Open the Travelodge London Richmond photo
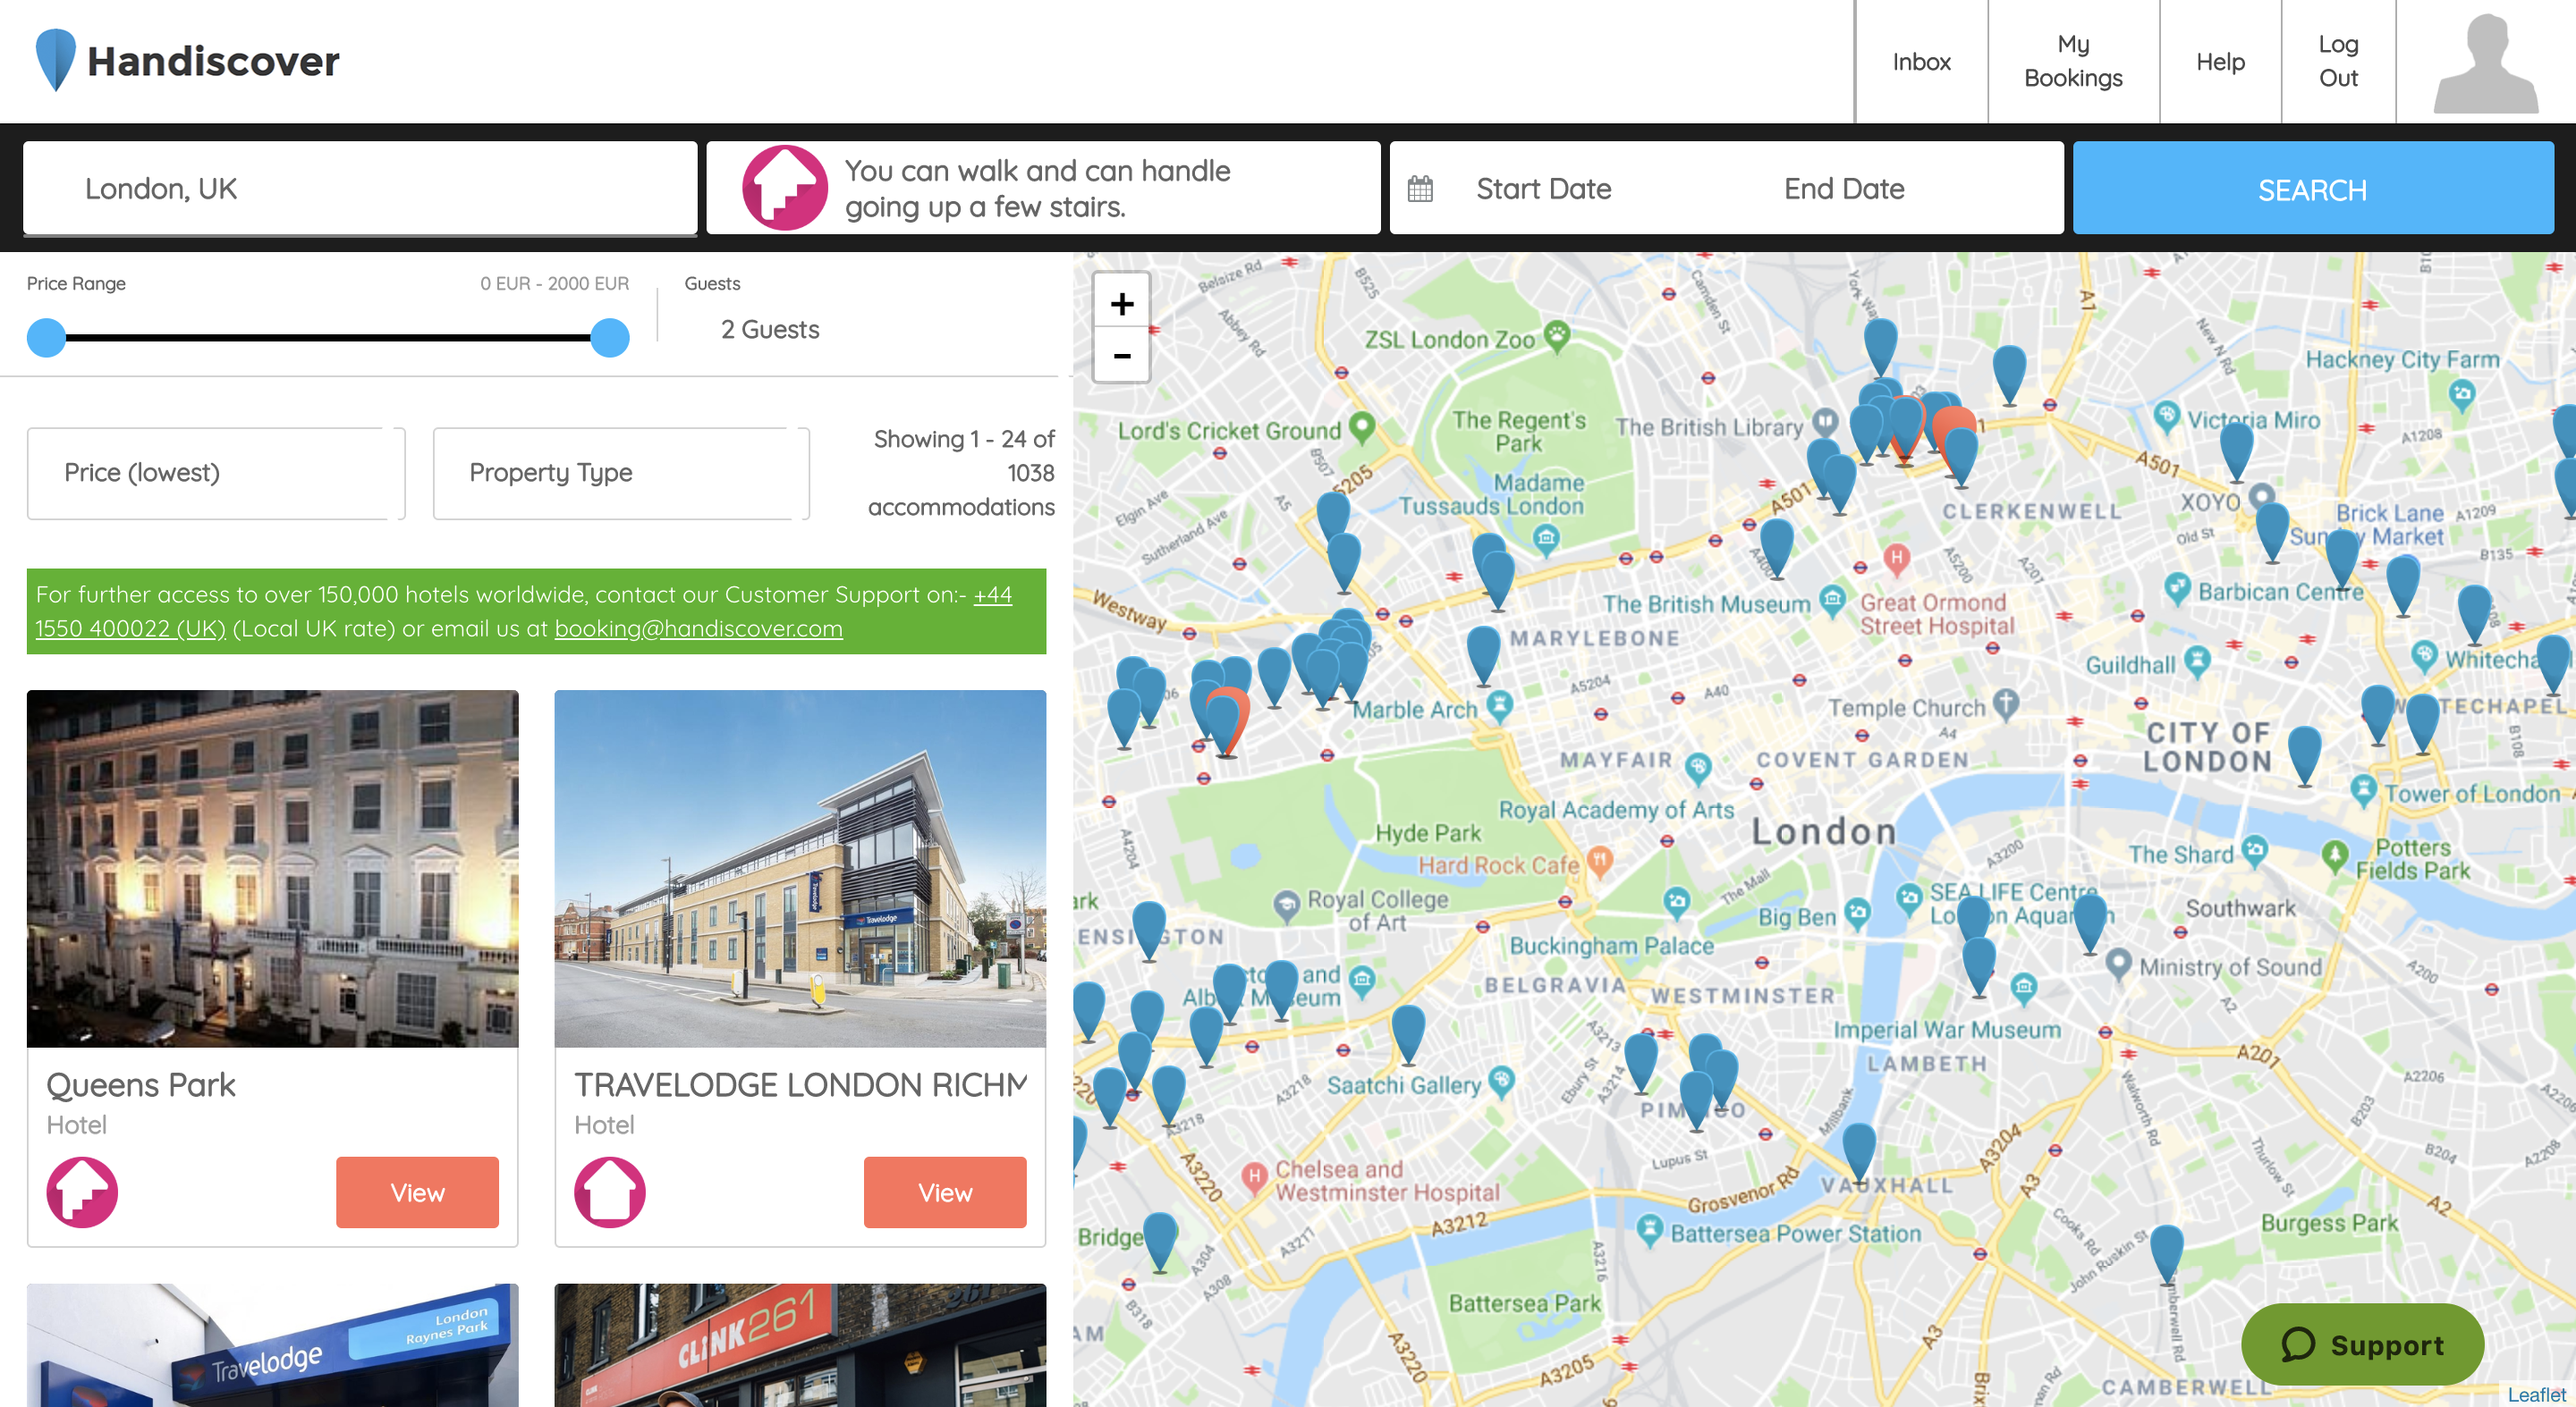The height and width of the screenshot is (1407, 2576). [x=800, y=868]
